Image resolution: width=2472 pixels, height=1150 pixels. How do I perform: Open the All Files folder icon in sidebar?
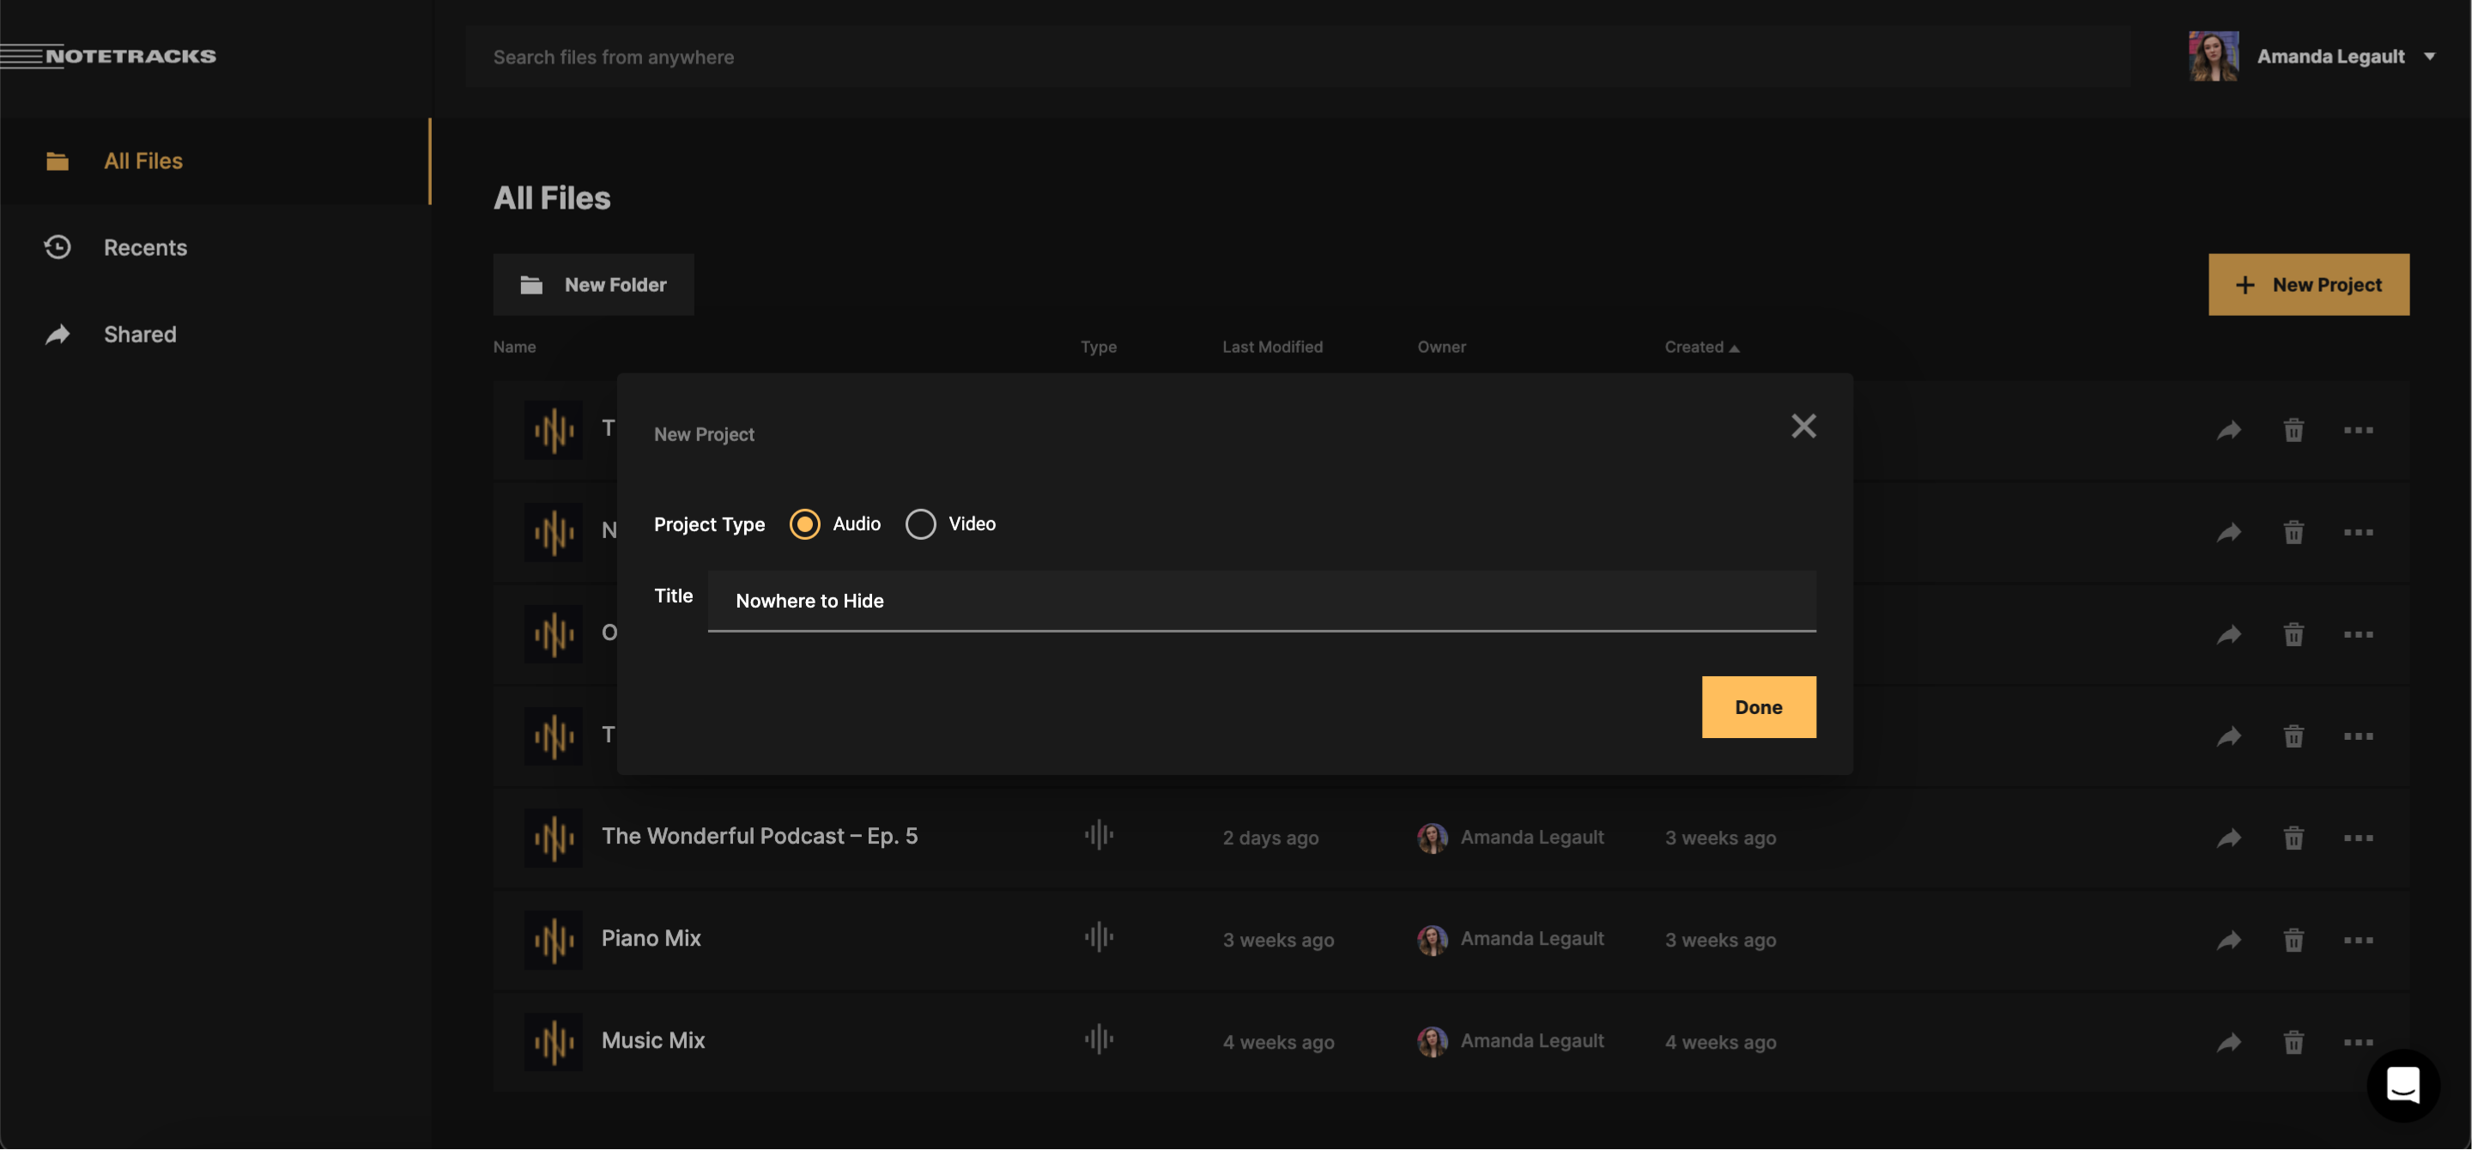58,160
